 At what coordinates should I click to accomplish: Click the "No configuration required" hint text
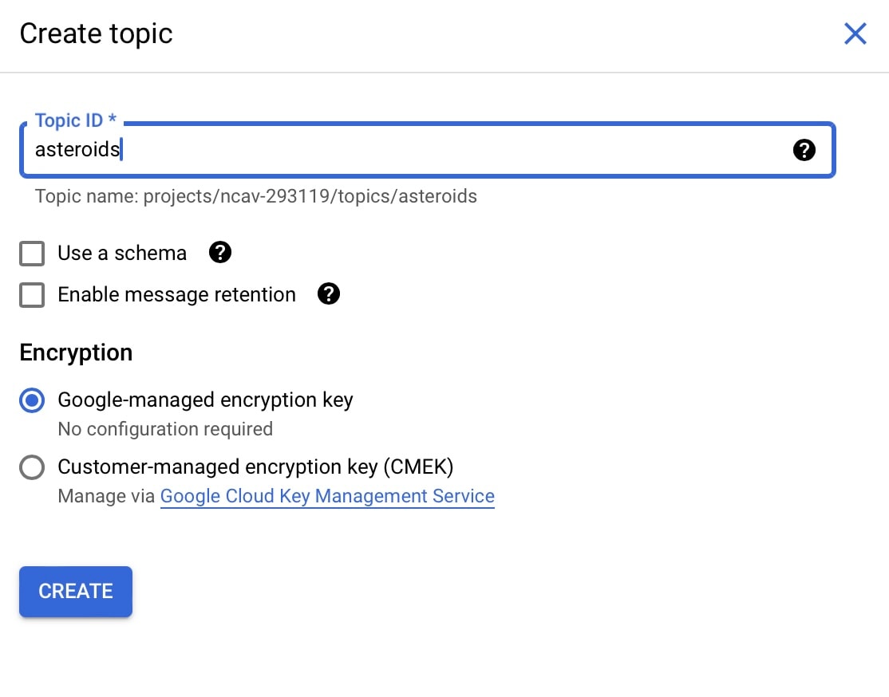coord(165,429)
